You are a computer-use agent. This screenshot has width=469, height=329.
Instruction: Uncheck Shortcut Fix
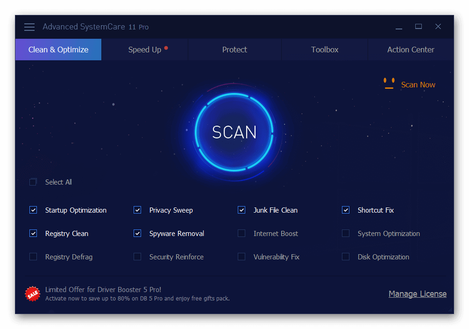[x=346, y=210]
